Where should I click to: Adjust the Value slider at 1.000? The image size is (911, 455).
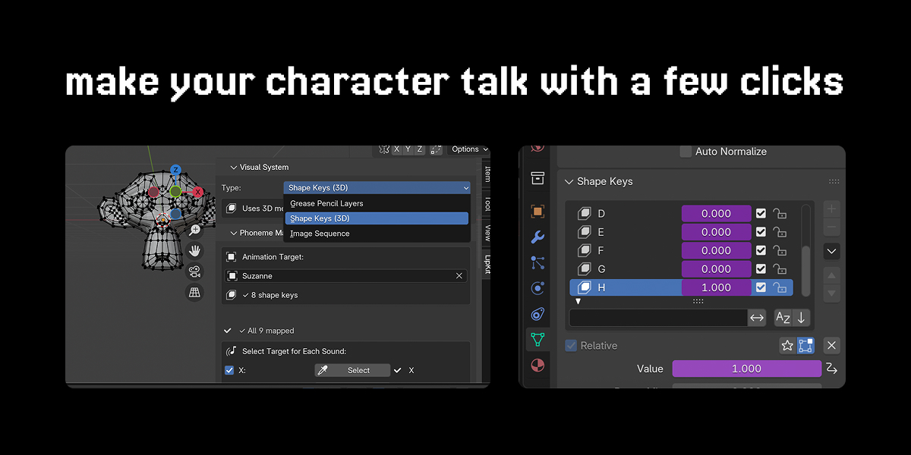tap(747, 369)
